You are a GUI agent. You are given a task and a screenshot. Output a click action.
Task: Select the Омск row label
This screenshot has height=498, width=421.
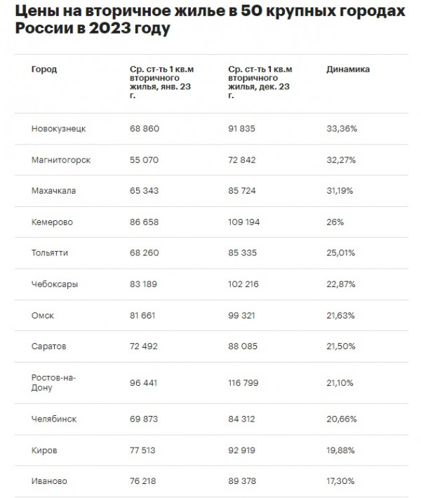click(43, 316)
